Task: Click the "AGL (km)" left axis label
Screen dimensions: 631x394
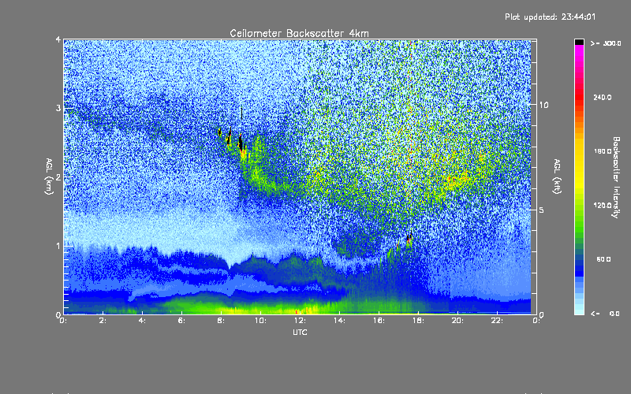Action: (50, 177)
